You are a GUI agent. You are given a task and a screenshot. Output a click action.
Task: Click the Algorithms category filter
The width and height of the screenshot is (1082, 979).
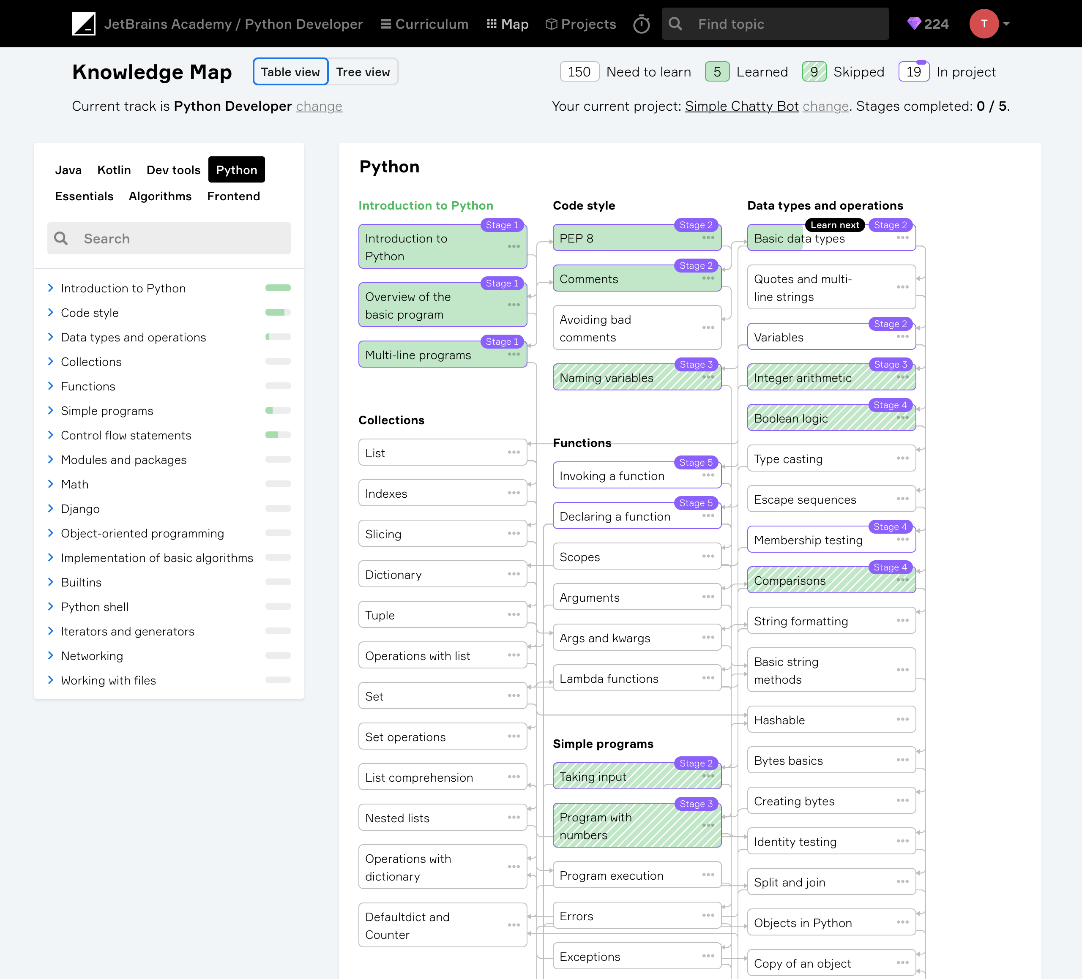coord(160,196)
